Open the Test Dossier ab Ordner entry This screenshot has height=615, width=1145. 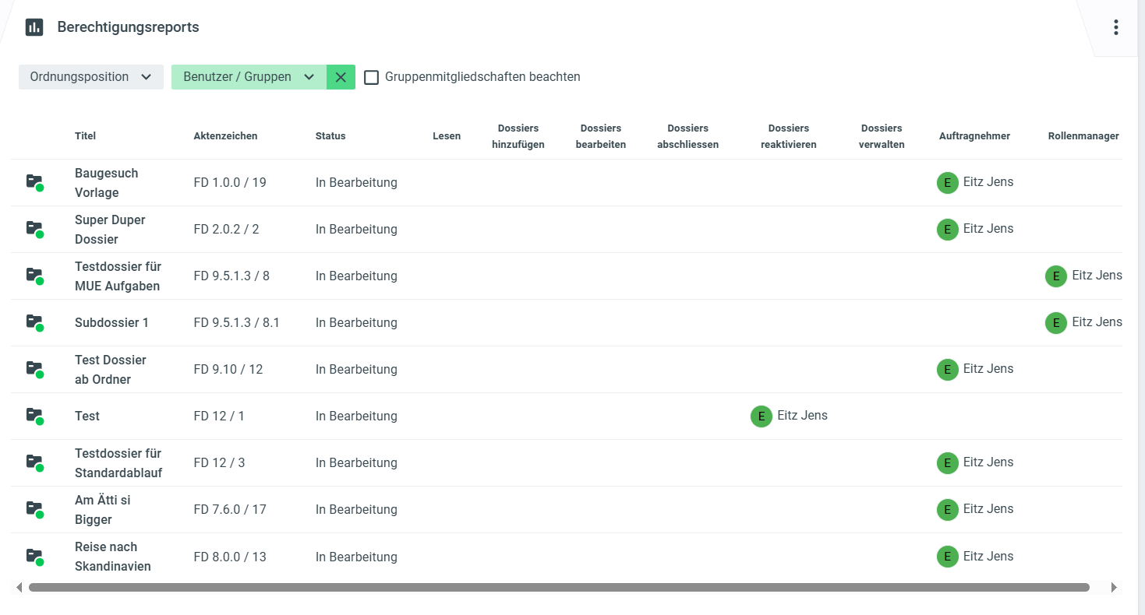point(110,370)
